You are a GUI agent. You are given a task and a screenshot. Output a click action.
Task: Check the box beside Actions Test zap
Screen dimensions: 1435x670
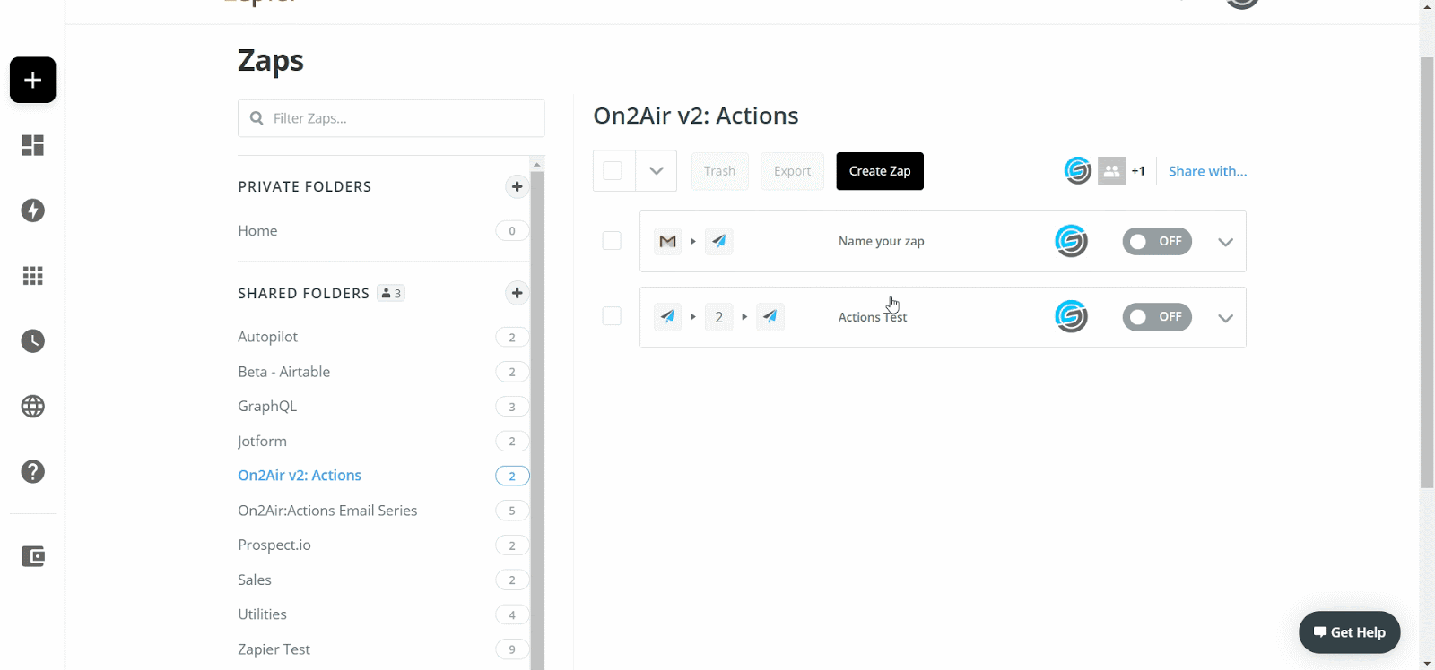[612, 316]
